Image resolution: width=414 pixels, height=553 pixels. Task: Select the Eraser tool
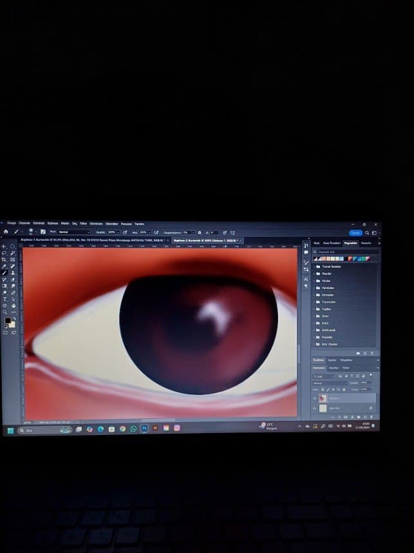coord(13,279)
